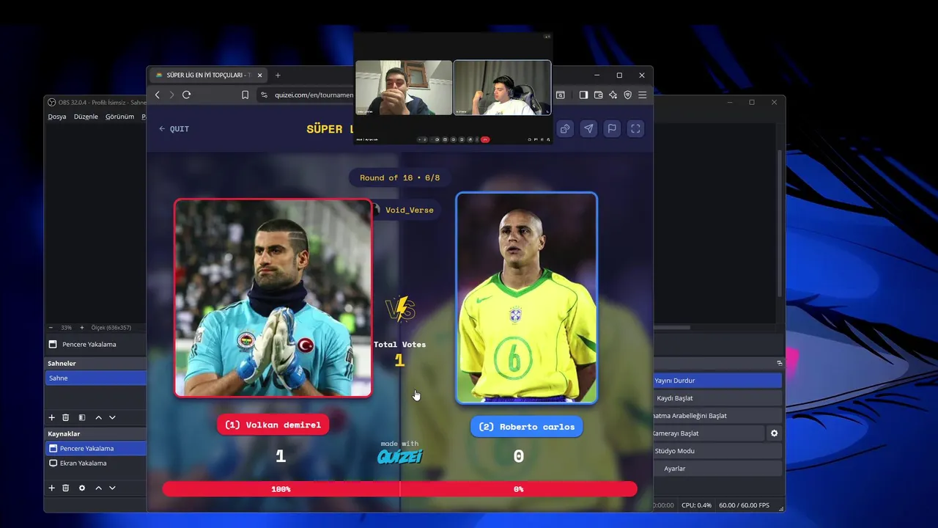Click the CPU: 0.4% status text

(x=697, y=505)
